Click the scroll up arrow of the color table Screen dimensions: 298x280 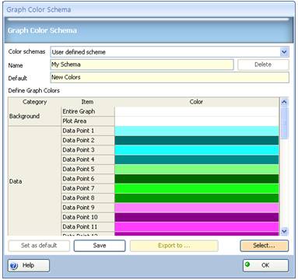pos(284,102)
